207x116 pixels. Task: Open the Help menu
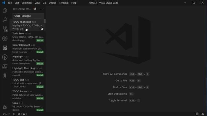point(74,3)
